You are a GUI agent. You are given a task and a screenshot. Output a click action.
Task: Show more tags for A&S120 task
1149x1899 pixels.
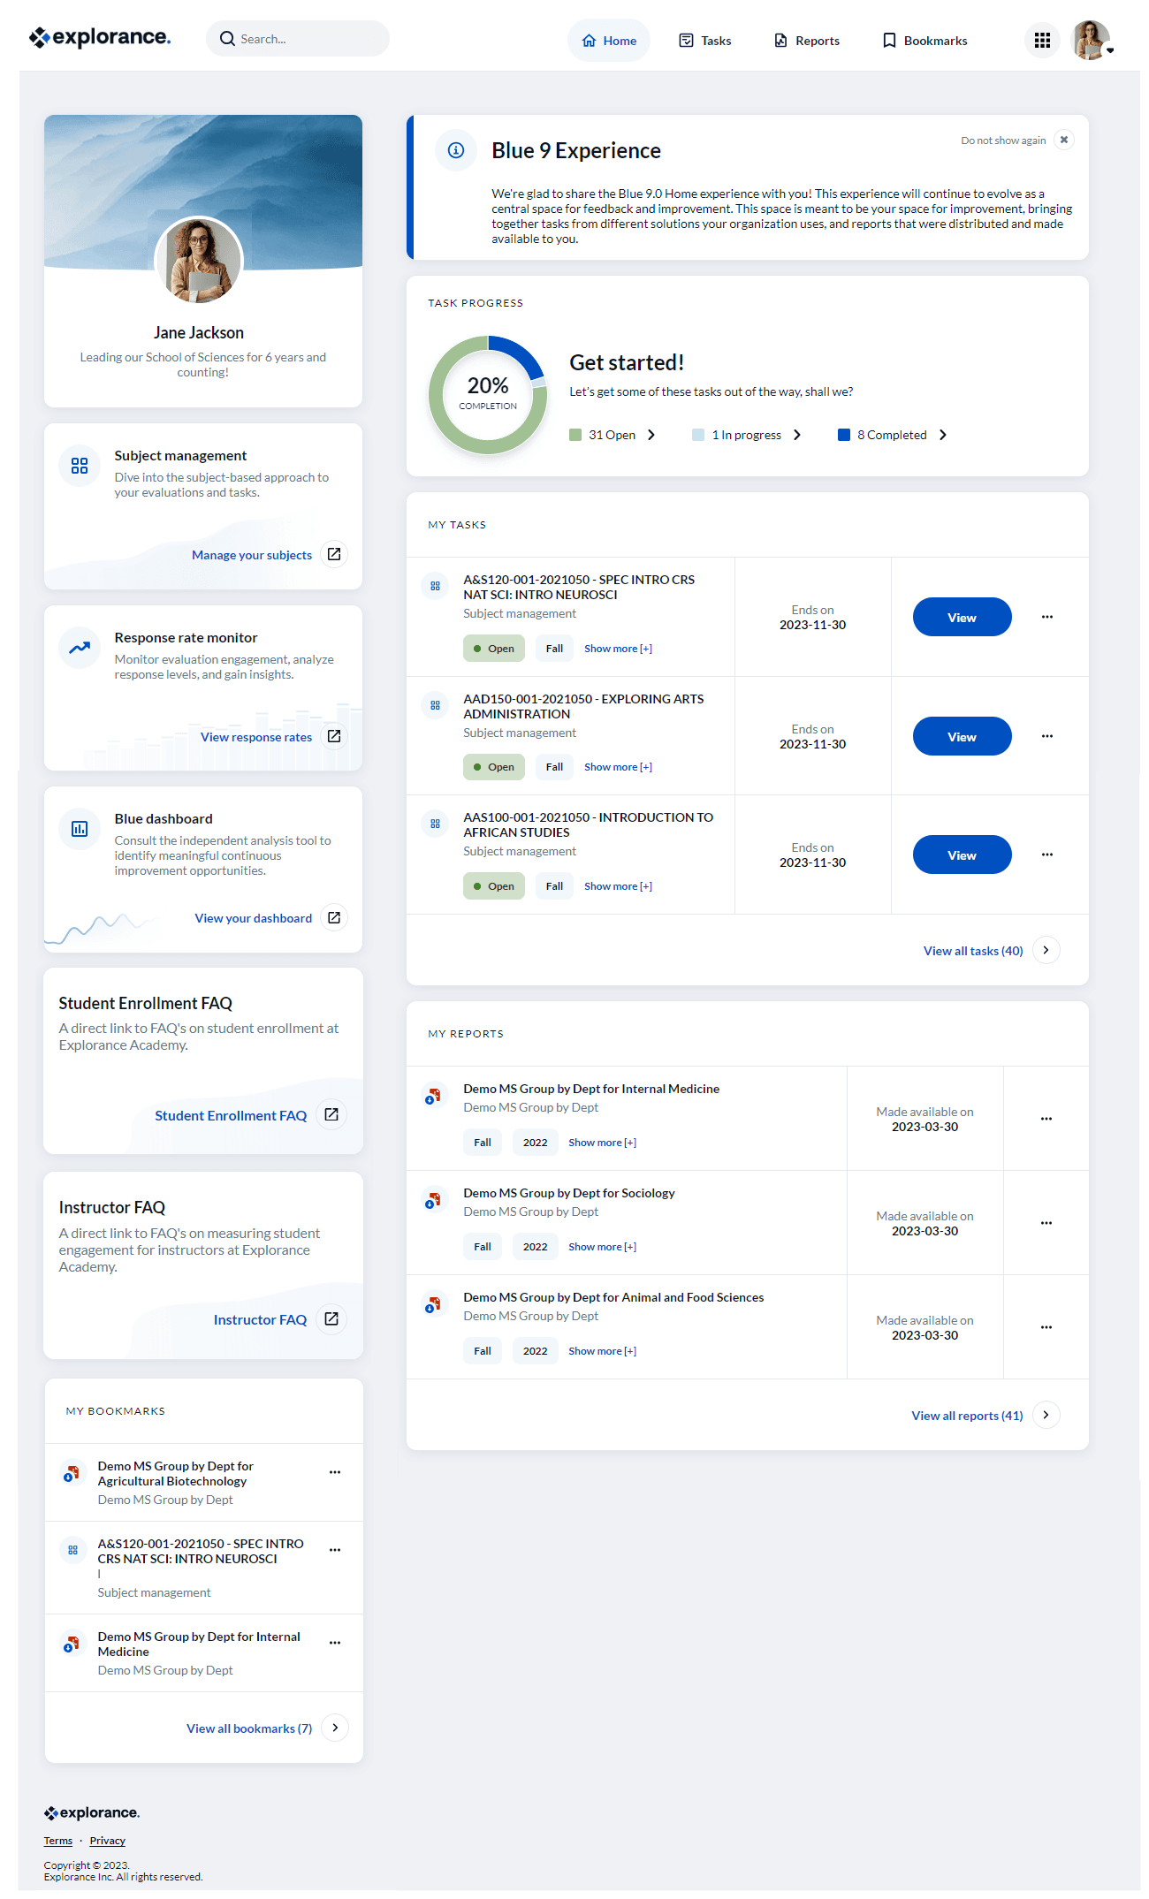coord(618,649)
